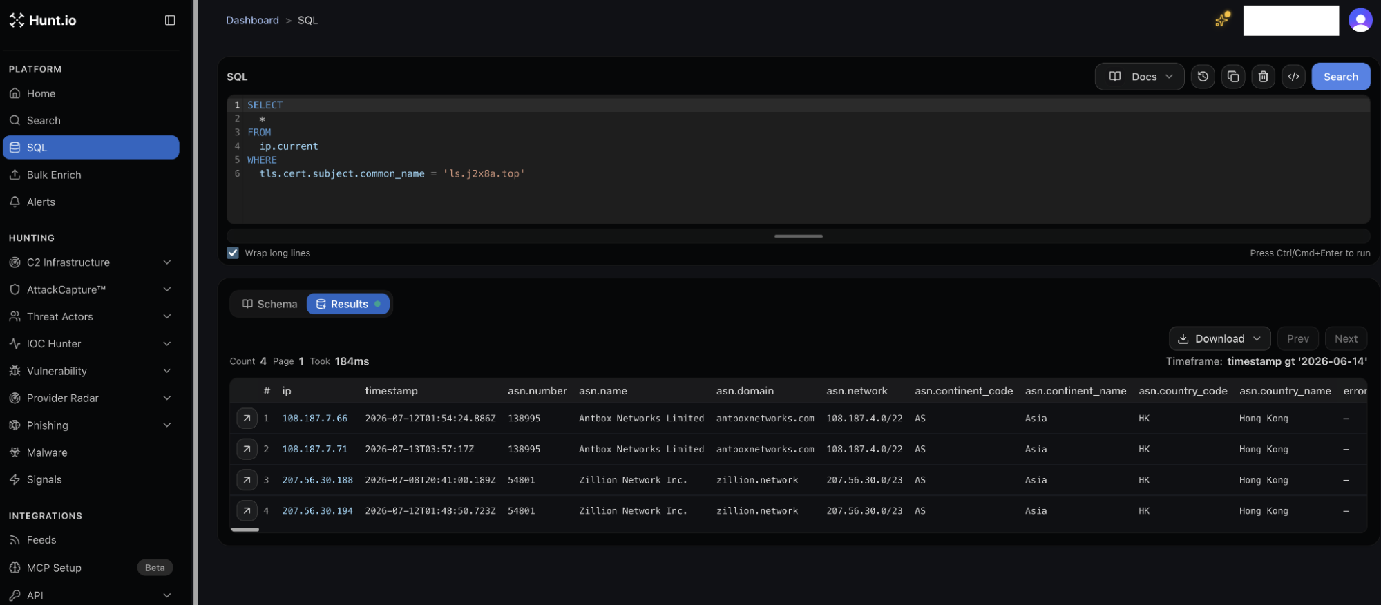The height and width of the screenshot is (605, 1381).
Task: Select Bulk Enrich in sidebar
Action: (x=91, y=175)
